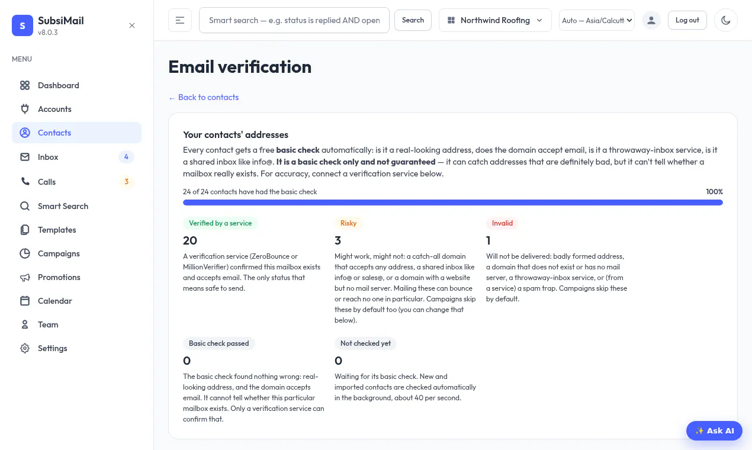Close the sidebar with the X icon
Screen dimensions: 752x450
(x=132, y=25)
